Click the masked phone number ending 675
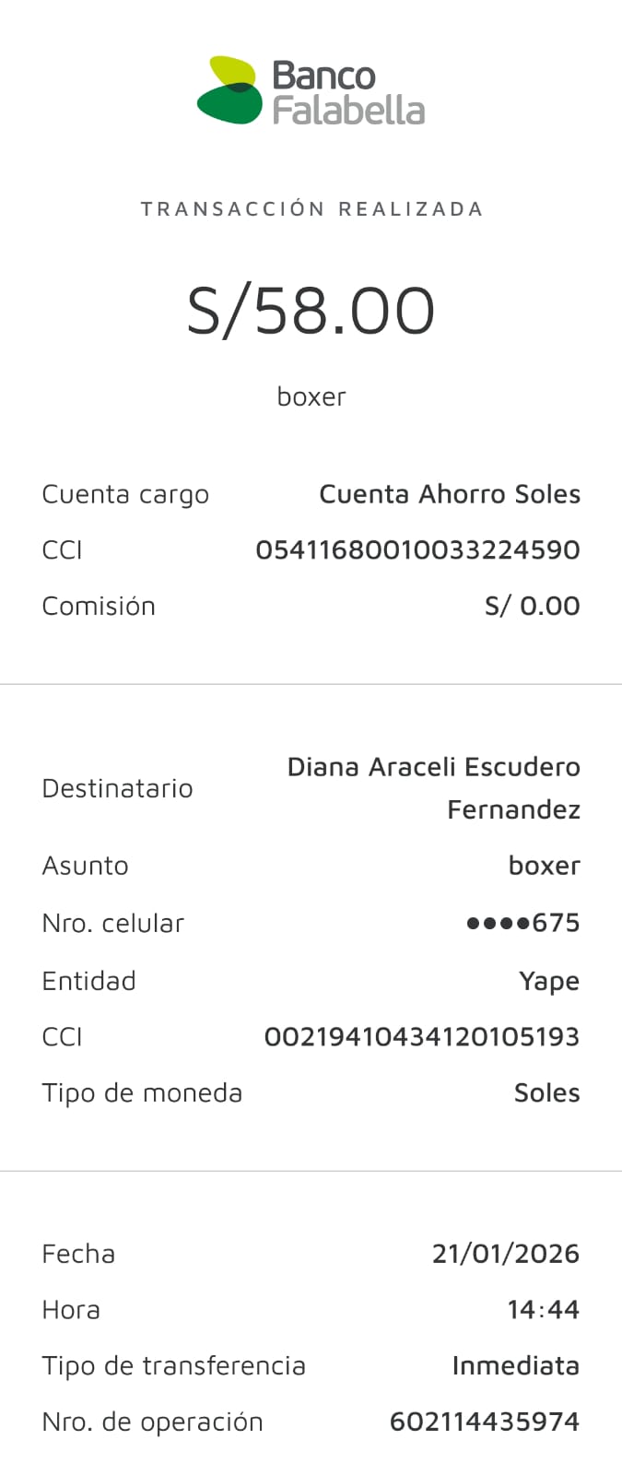This screenshot has height=1475, width=622. tap(522, 923)
